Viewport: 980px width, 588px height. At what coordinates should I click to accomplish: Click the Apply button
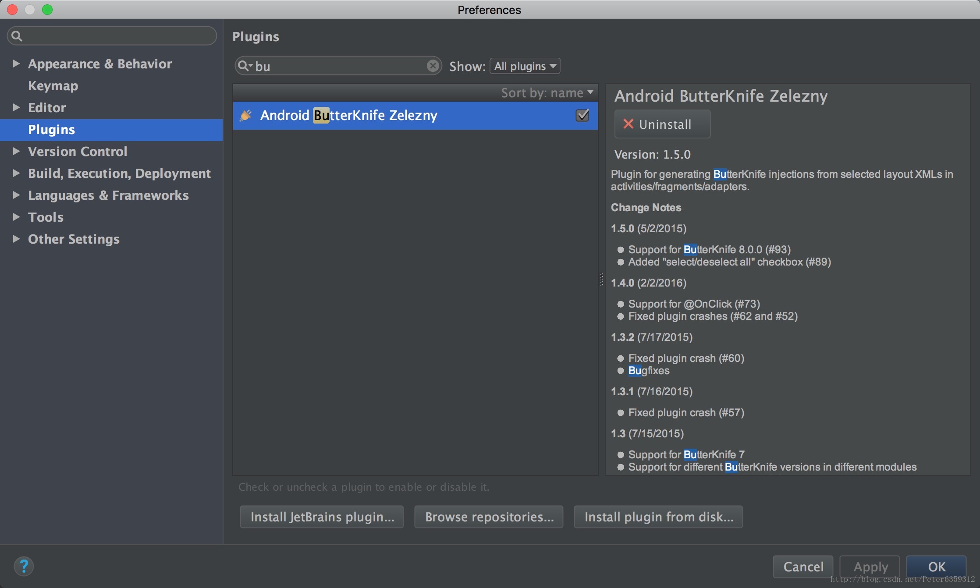point(870,567)
